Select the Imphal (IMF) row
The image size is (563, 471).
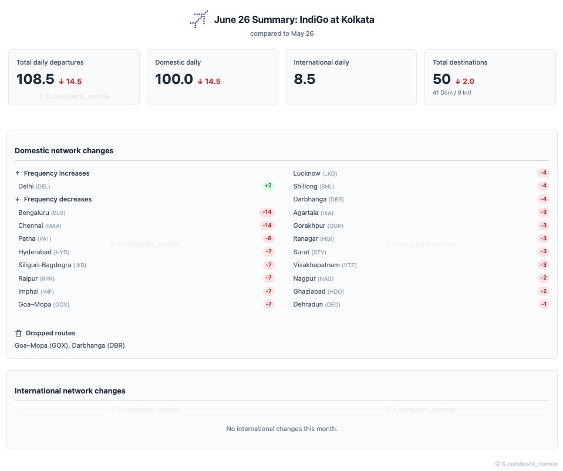point(146,291)
